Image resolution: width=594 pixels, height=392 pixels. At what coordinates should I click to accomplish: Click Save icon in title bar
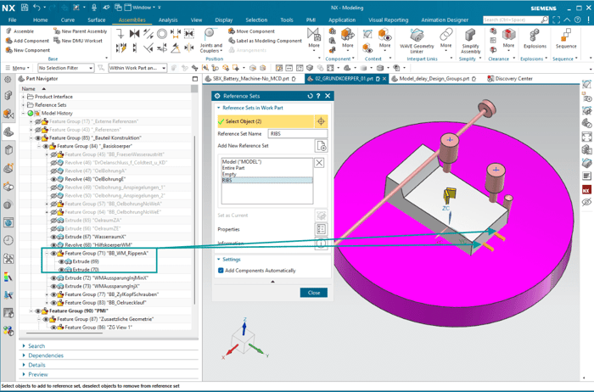point(25,7)
